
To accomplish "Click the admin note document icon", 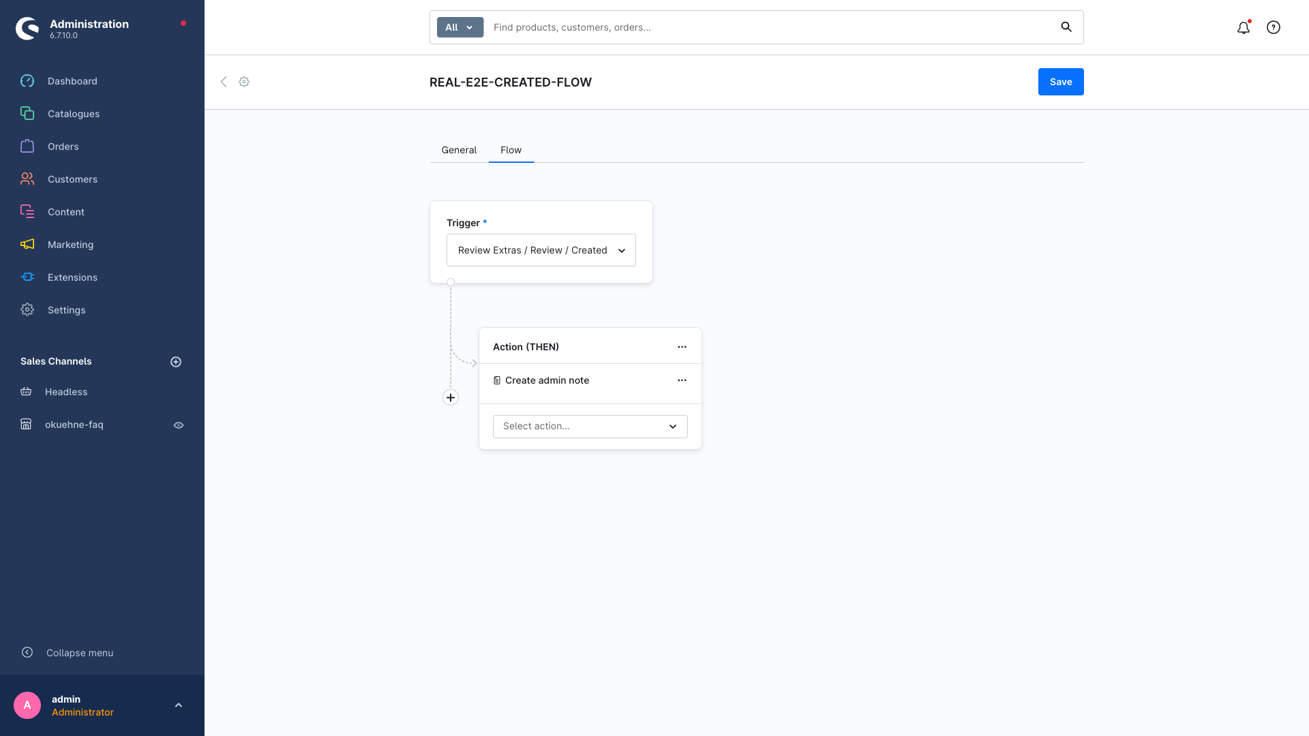I will tap(497, 380).
